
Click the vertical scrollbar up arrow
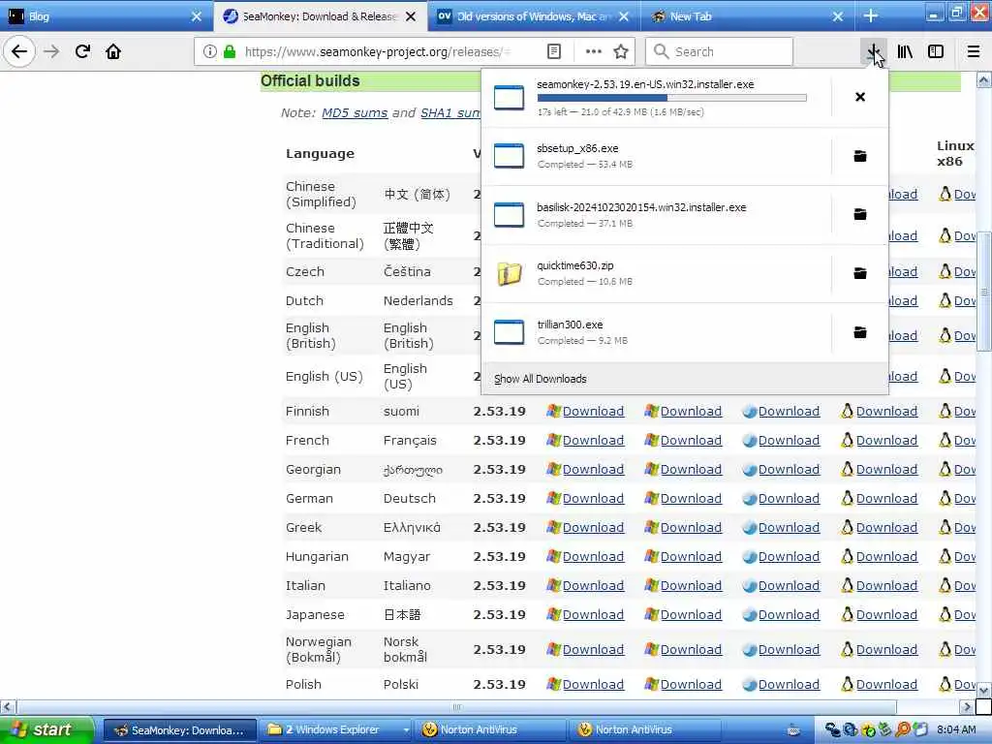(x=984, y=79)
